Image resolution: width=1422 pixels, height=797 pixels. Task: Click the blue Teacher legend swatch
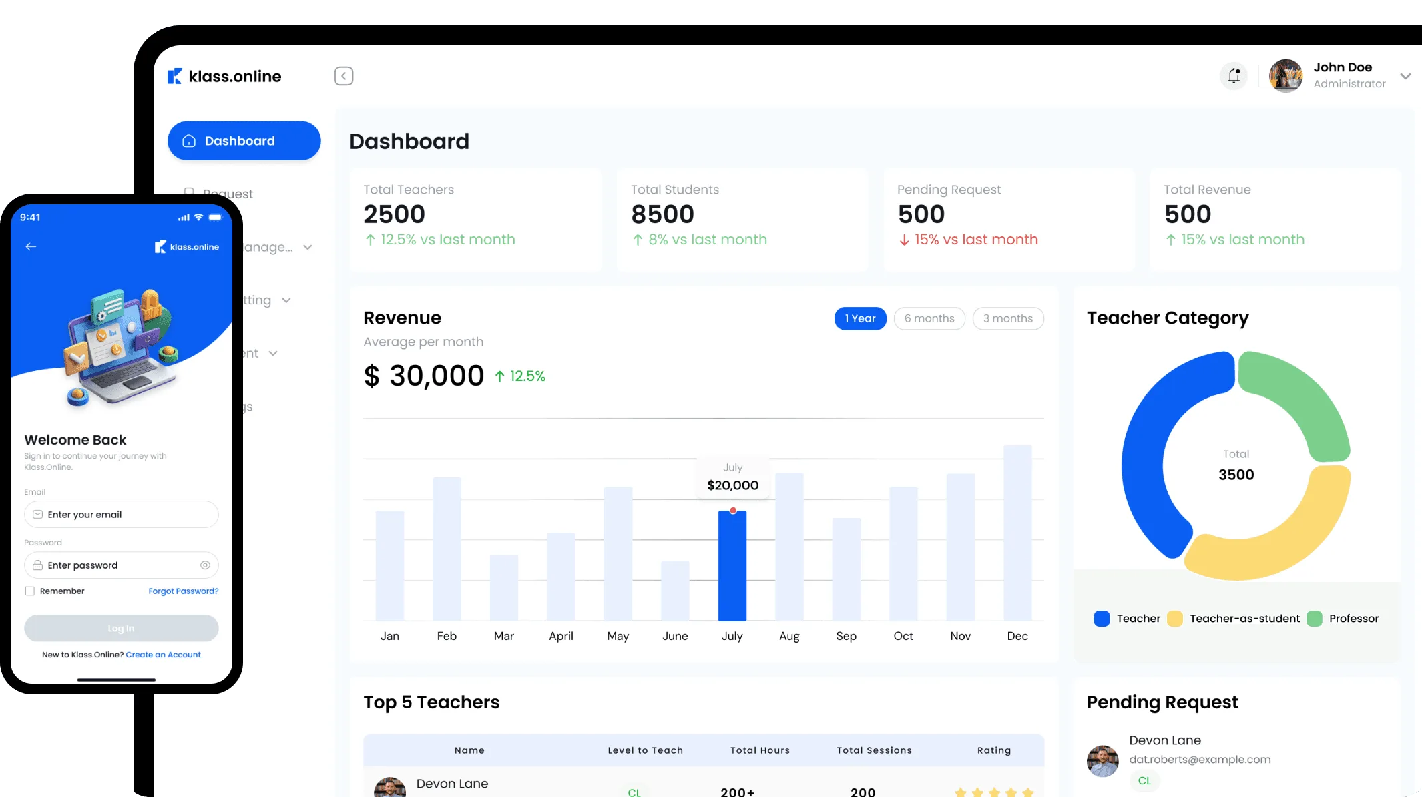coord(1102,619)
